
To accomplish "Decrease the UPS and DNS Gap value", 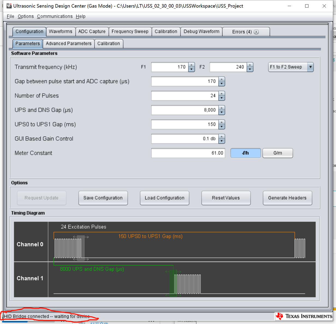I will pyautogui.click(x=222, y=113).
